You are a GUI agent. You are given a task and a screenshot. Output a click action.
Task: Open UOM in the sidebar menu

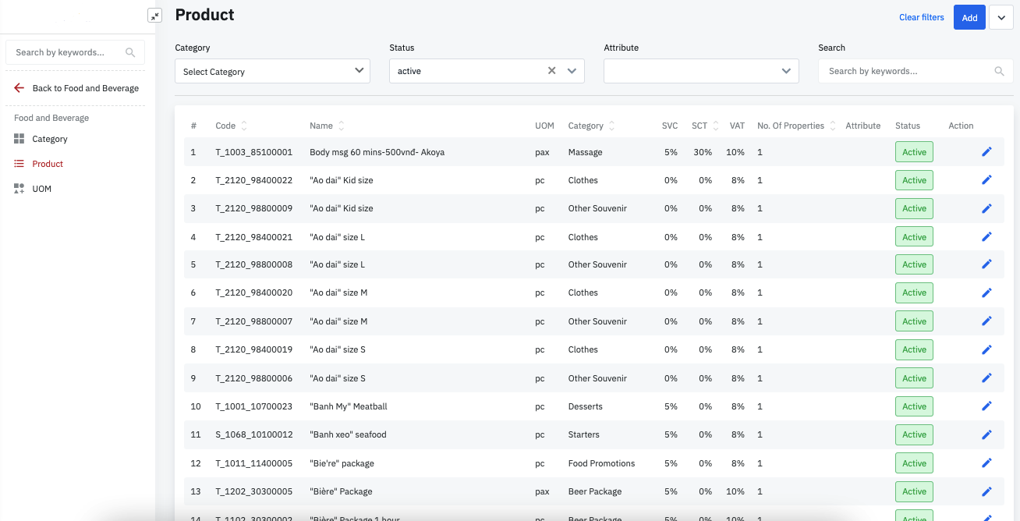click(x=42, y=189)
